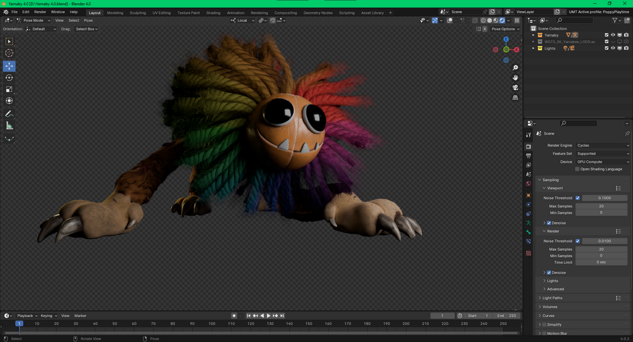The height and width of the screenshot is (342, 633).
Task: Toggle Render Denoise checkbox
Action: [549, 273]
